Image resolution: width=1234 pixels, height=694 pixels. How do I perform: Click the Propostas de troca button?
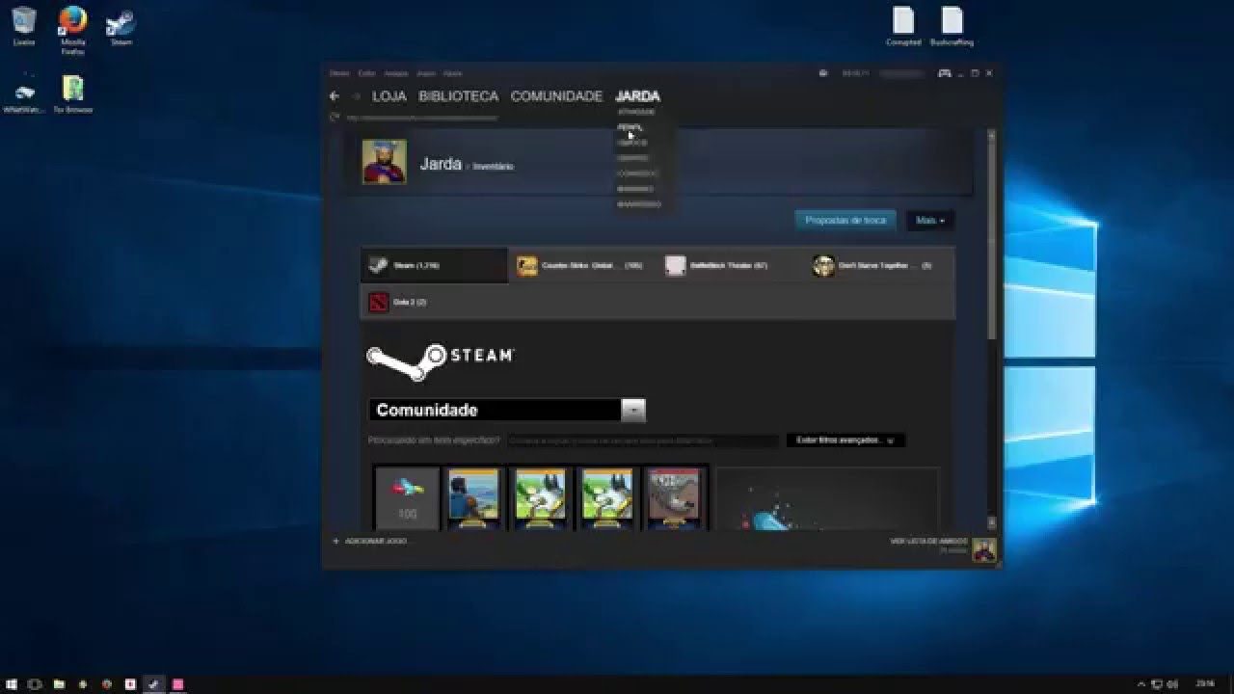point(845,221)
